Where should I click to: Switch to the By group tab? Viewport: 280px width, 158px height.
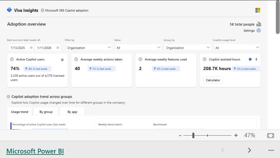pos(46,112)
